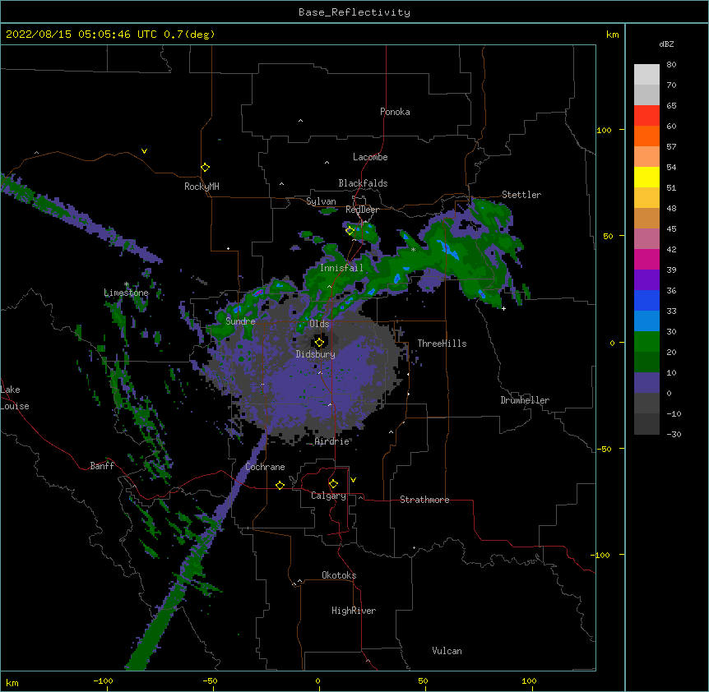Click the Lacombe city label

370,157
